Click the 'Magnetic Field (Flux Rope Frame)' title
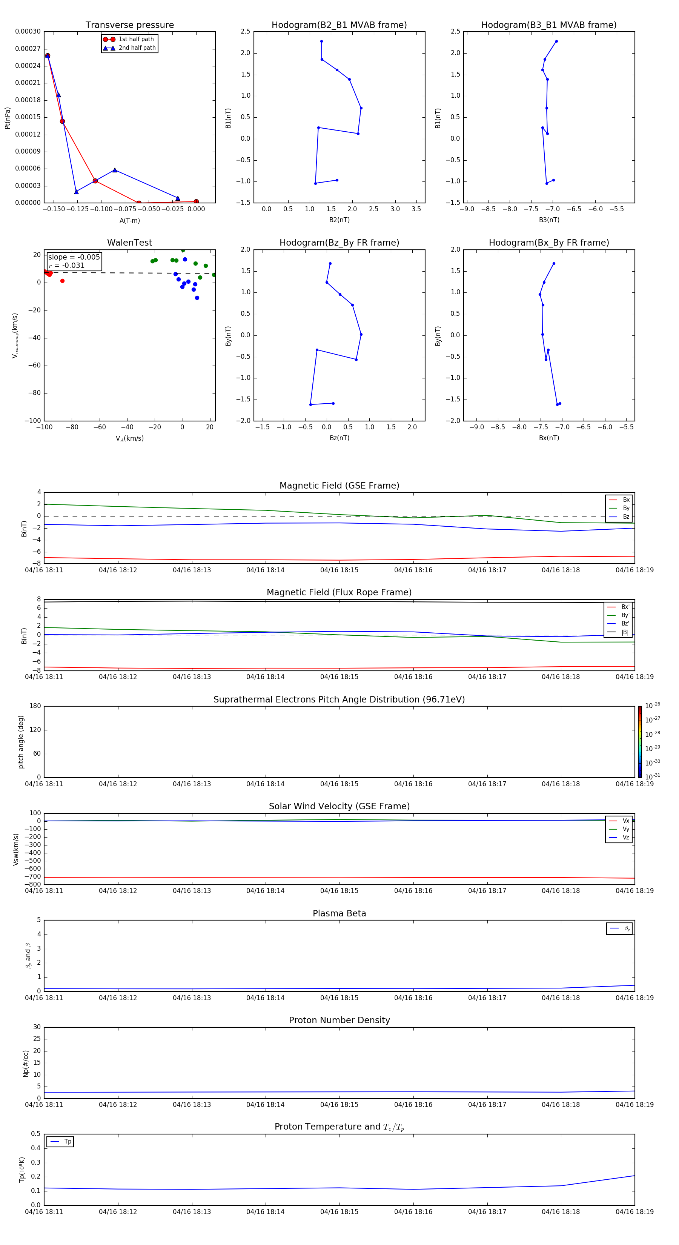Image resolution: width=679 pixels, height=1245 pixels. 339,593
